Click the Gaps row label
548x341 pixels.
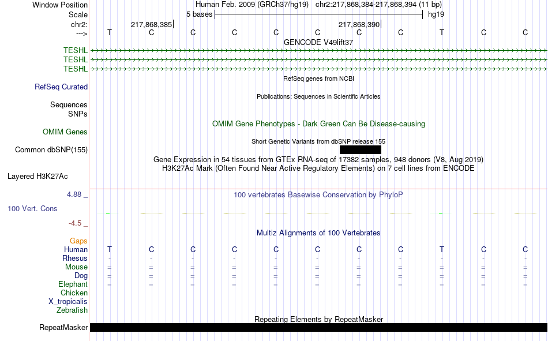tap(78, 241)
